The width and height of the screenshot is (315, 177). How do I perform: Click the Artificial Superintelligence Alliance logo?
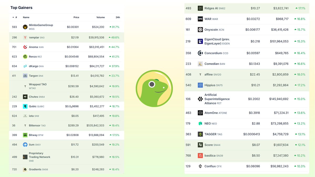point(200,99)
